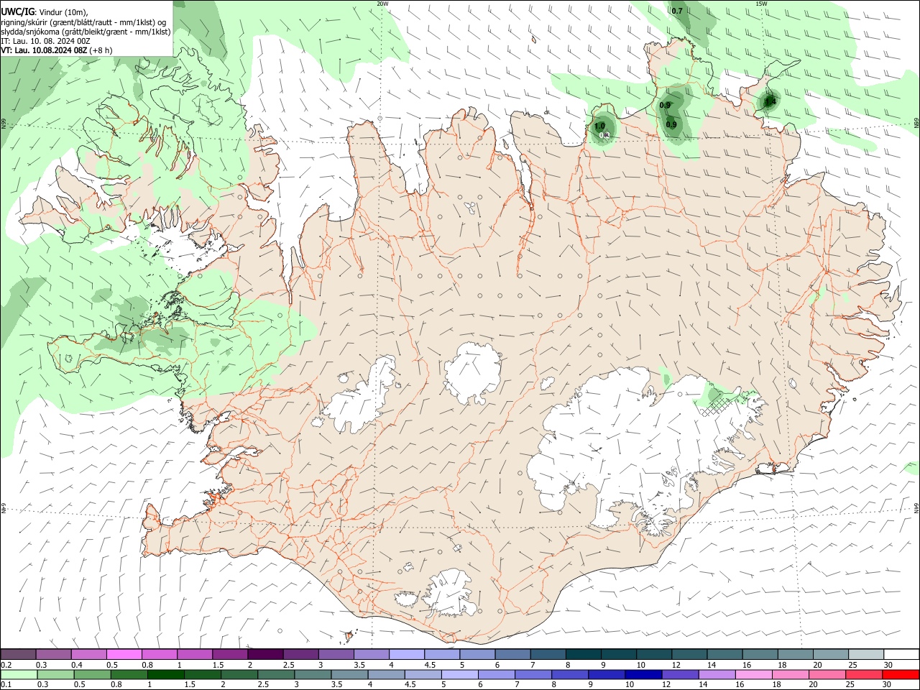
Task: Pick the light periwinkle 5 rain scale swatch
Action: (459, 674)
